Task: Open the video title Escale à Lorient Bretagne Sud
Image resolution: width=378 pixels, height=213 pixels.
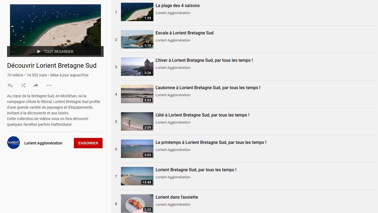Action: coord(185,33)
